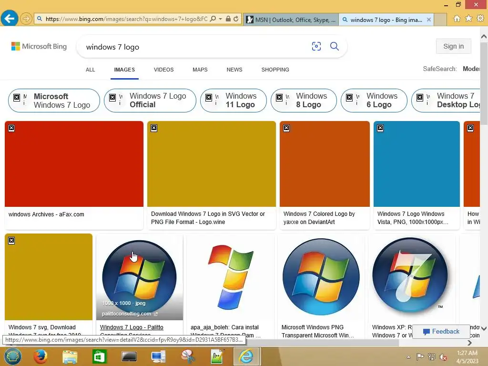Switch to the MSN Outlook tab

pyautogui.click(x=291, y=20)
